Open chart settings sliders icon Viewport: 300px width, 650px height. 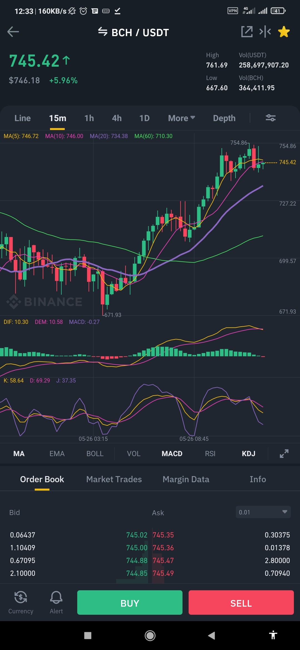271,118
